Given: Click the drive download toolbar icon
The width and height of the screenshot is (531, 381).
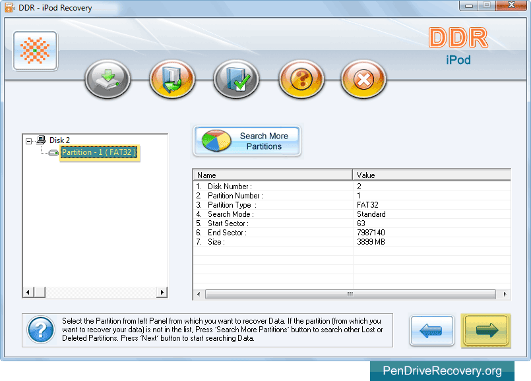Looking at the screenshot, I should coord(108,80).
